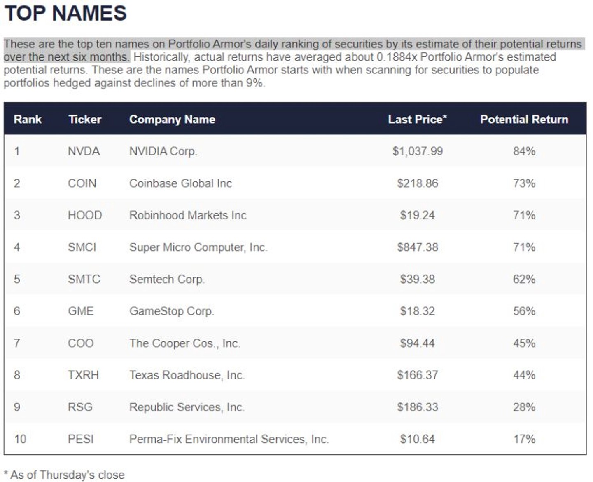Image resolution: width=593 pixels, height=482 pixels.
Task: Select the Ticker column header
Action: (x=85, y=120)
